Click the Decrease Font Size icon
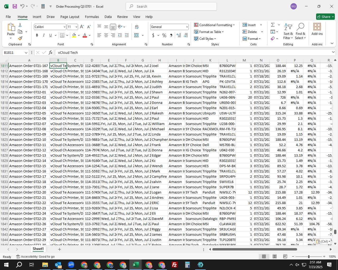338x270 pixels. 89,27
